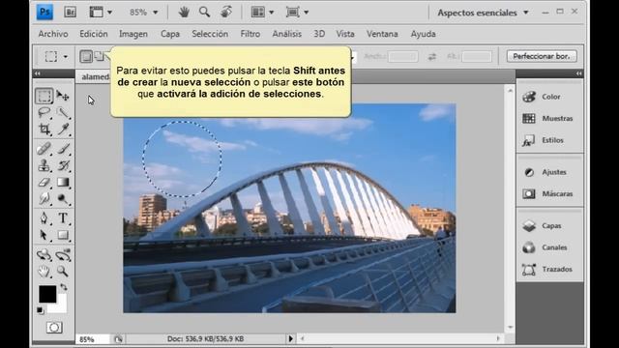This screenshot has height=348, width=619.
Task: Launch Adobe Bridge with the Br icon
Action: 71,13
